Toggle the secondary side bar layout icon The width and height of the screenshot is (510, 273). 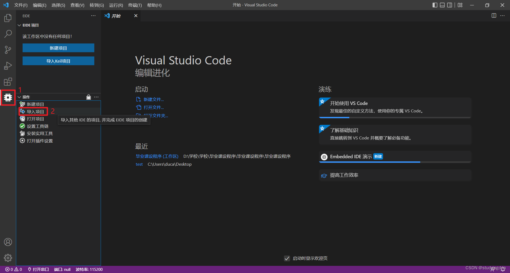click(450, 5)
